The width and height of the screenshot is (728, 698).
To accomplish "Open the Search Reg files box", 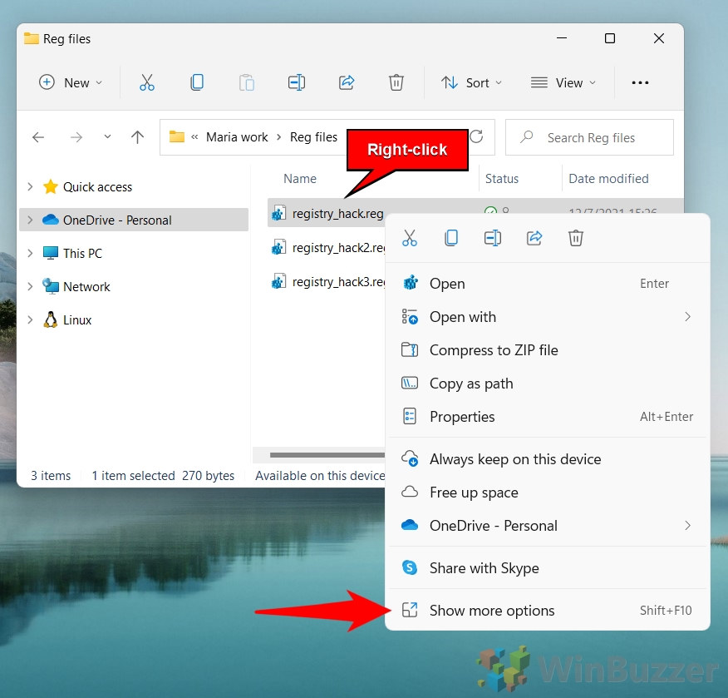I will click(589, 137).
